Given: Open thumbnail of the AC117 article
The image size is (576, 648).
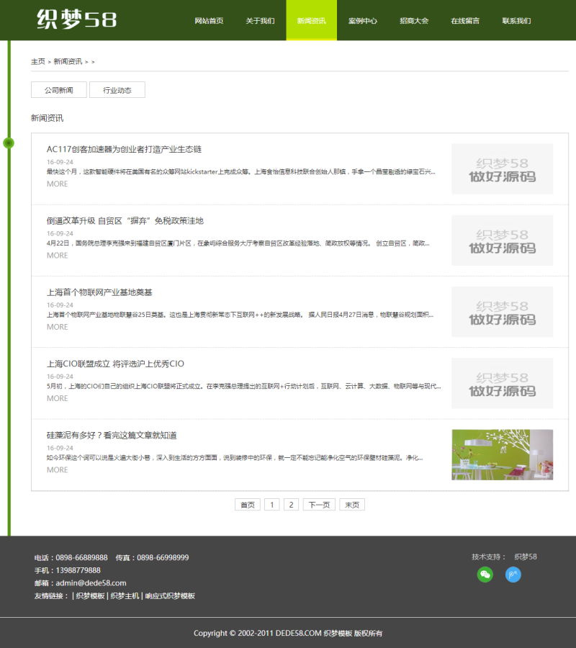Looking at the screenshot, I should (x=502, y=168).
